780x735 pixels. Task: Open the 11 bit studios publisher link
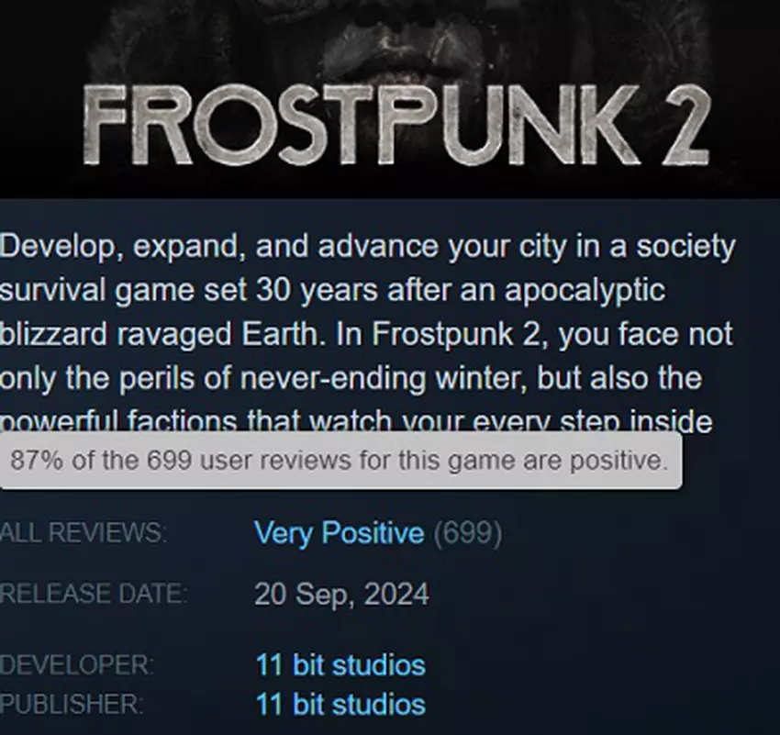pos(340,704)
